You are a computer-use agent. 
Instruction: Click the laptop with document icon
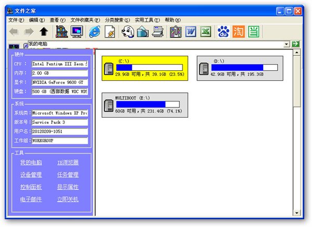point(158,31)
